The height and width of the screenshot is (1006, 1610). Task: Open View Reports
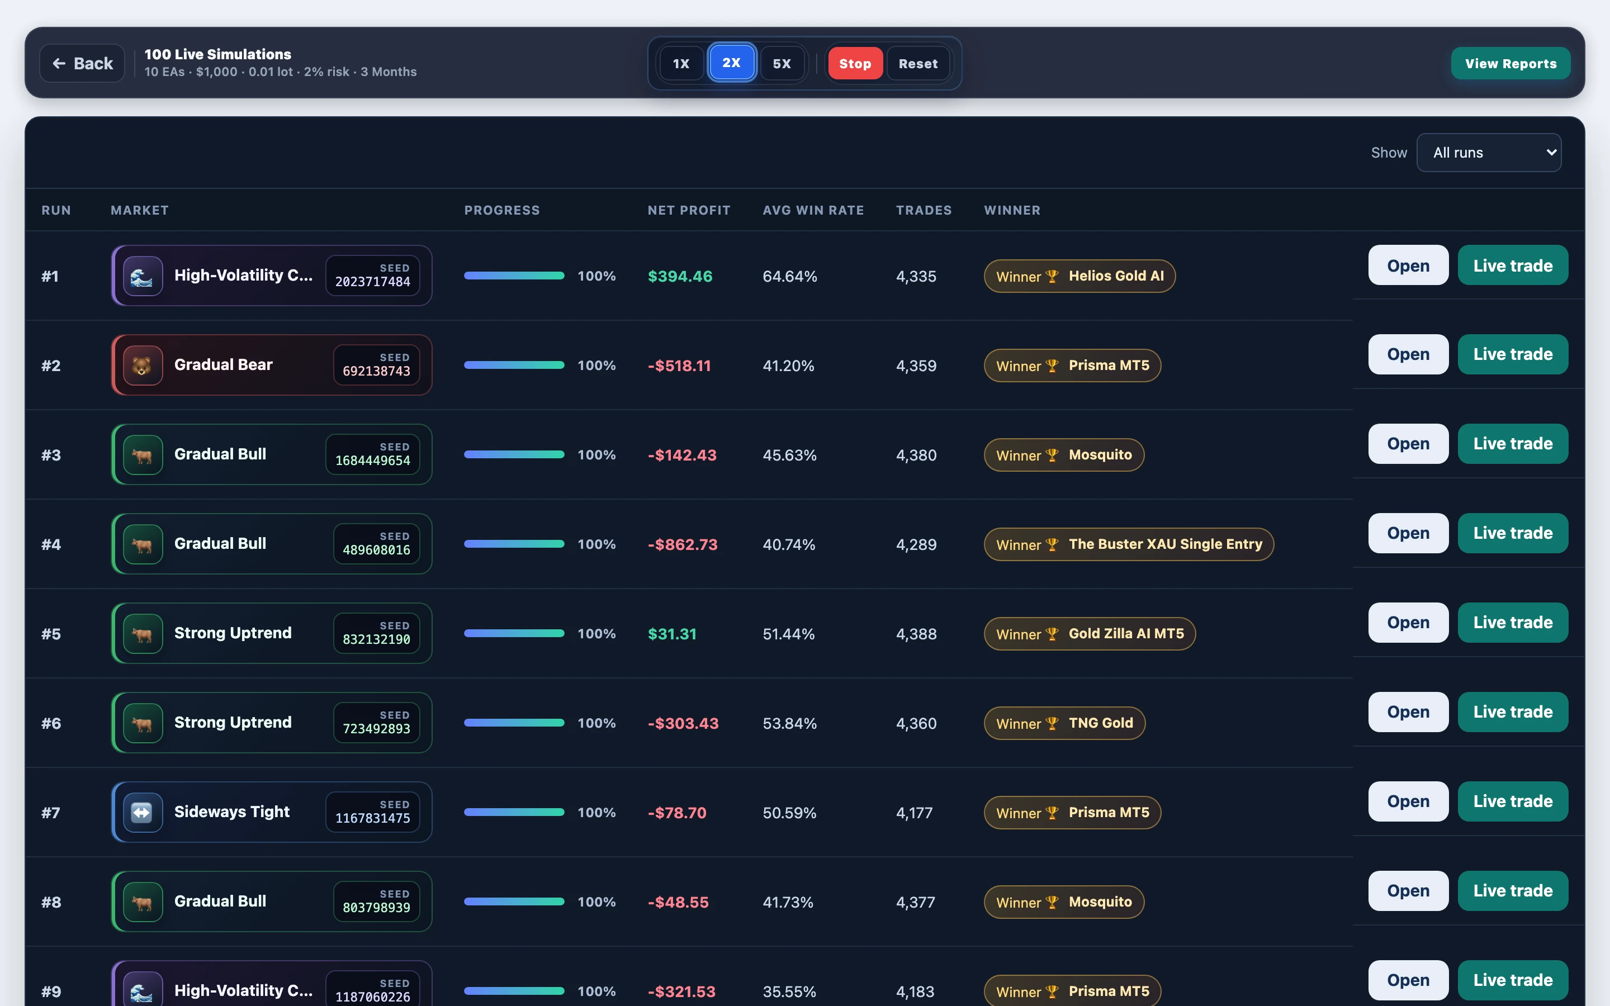[1510, 63]
